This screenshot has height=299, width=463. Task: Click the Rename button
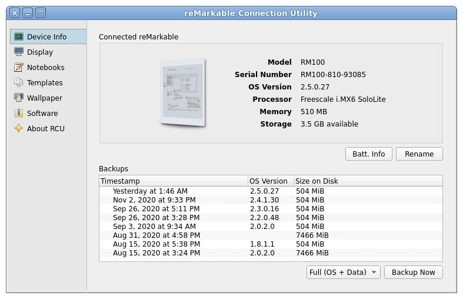click(419, 154)
